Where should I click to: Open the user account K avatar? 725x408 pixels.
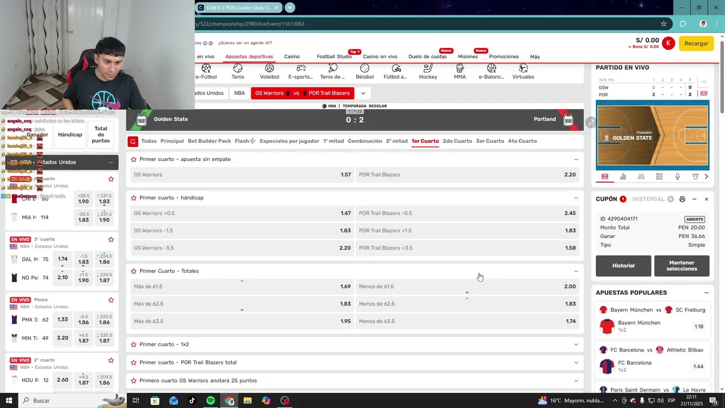668,43
